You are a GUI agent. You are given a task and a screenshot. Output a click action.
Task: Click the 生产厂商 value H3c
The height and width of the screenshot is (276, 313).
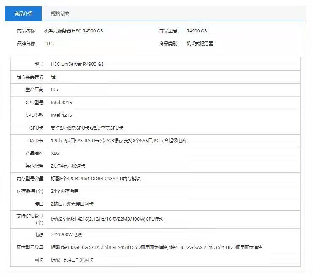(55, 89)
